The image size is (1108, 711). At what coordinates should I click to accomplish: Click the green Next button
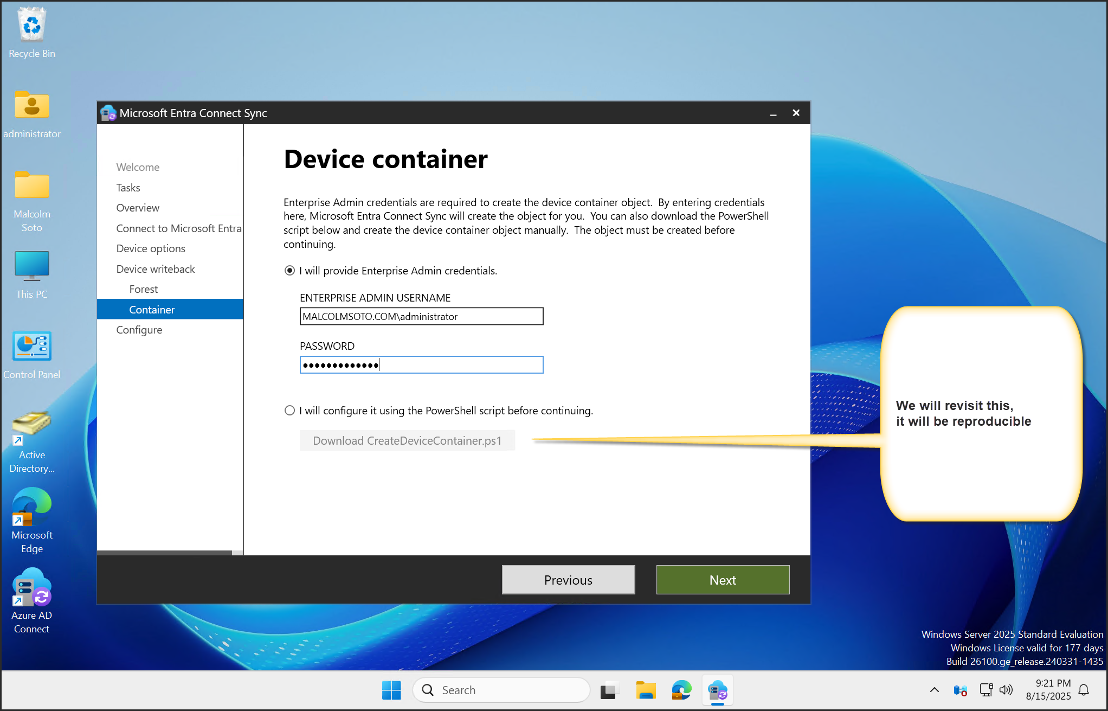tap(722, 580)
